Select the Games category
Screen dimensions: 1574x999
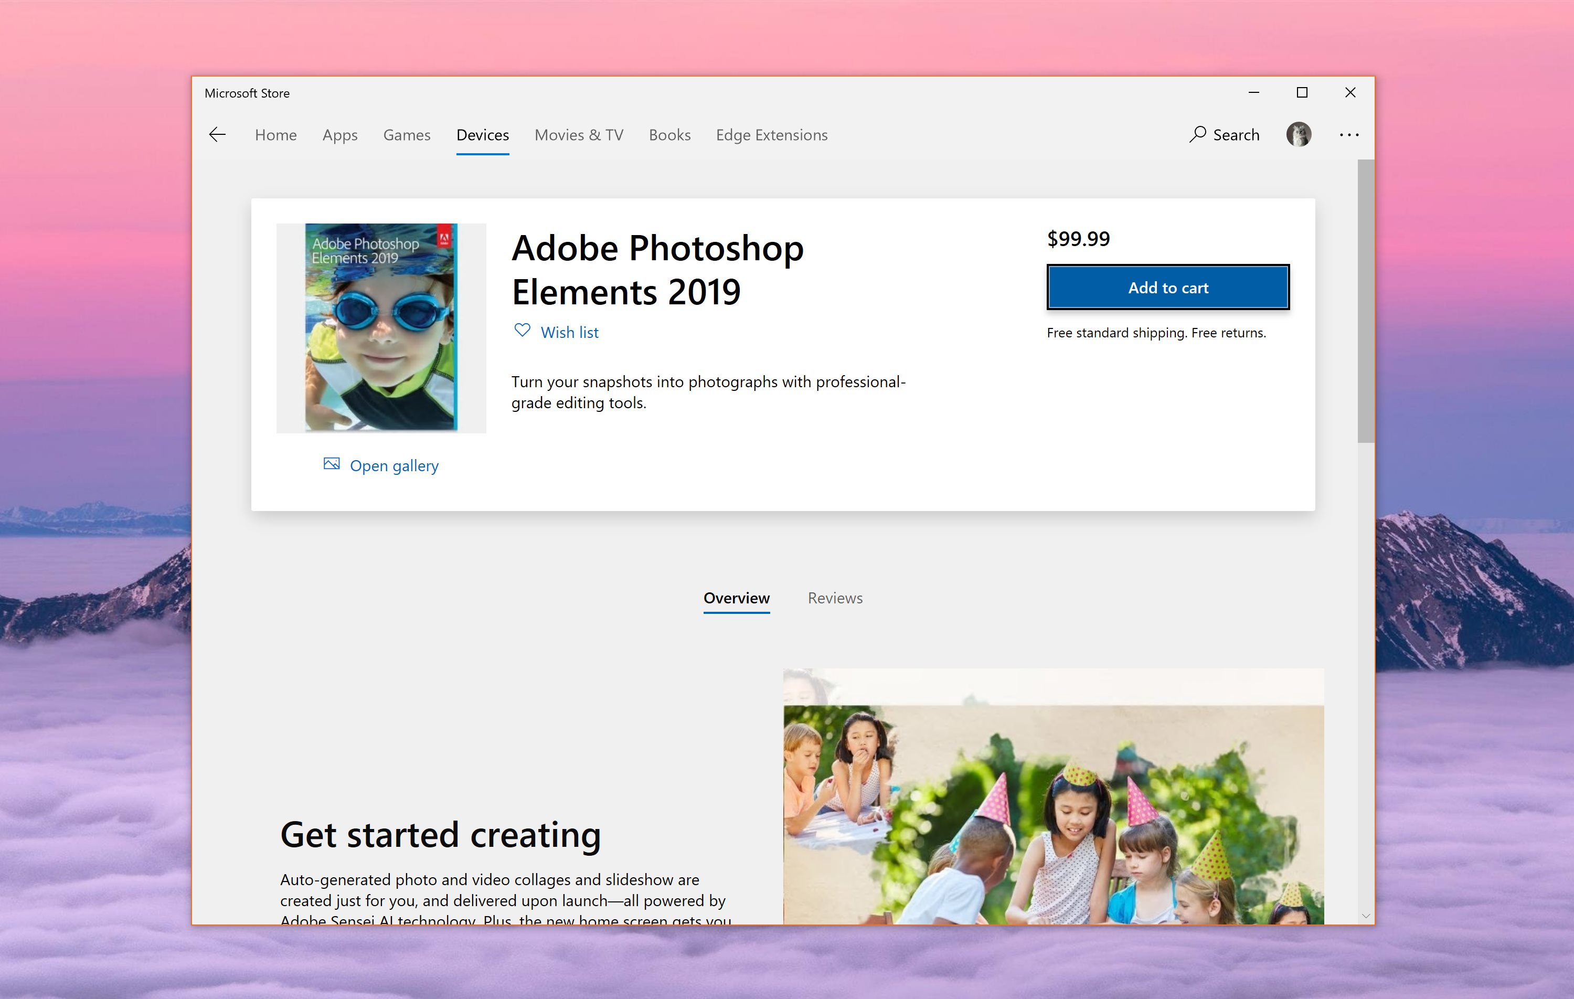point(406,134)
